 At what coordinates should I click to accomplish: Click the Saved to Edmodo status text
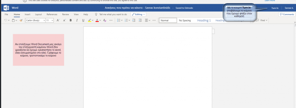coord(184,8)
